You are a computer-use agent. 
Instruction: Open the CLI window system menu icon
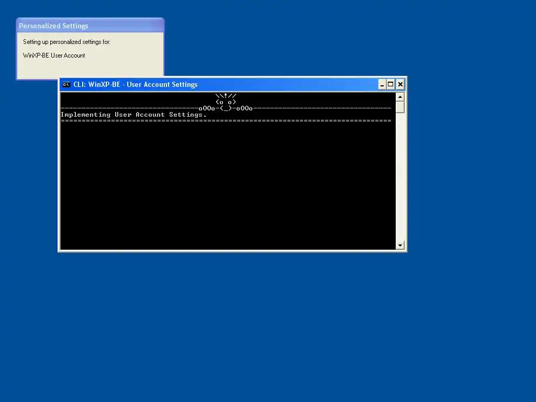click(66, 84)
